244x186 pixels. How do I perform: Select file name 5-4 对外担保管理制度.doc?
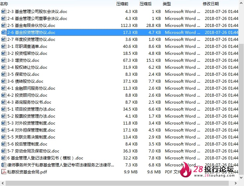[31, 130]
